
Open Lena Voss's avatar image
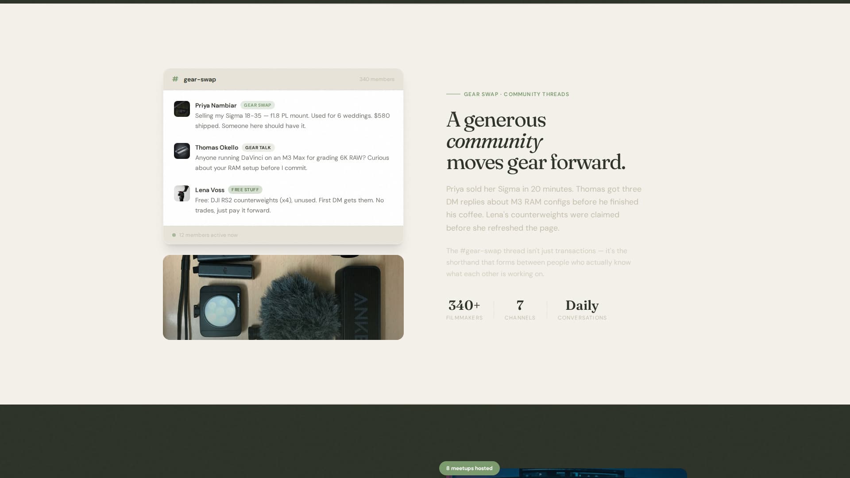182,193
